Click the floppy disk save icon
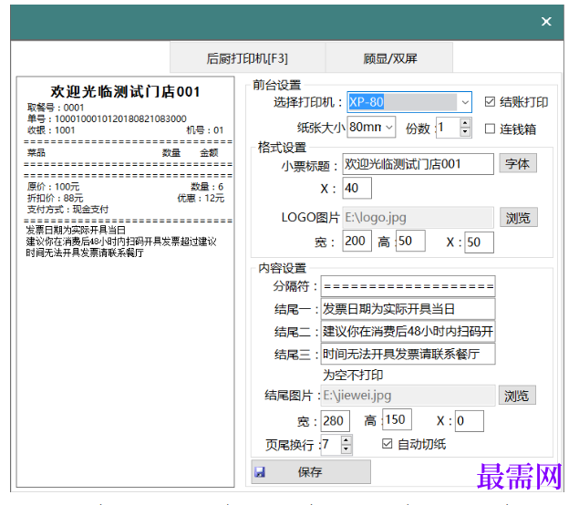 tap(260, 472)
